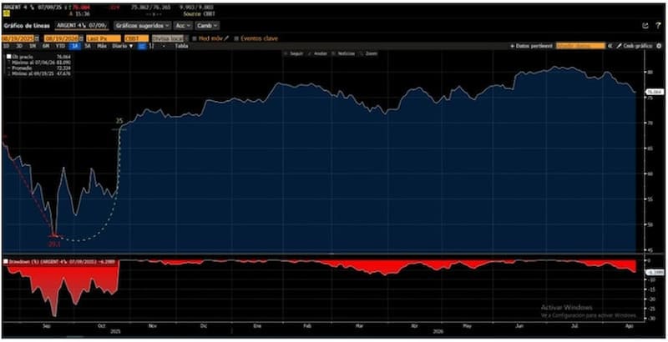Open the Acc dropdown menu
This screenshot has width=668, height=342.
[183, 26]
